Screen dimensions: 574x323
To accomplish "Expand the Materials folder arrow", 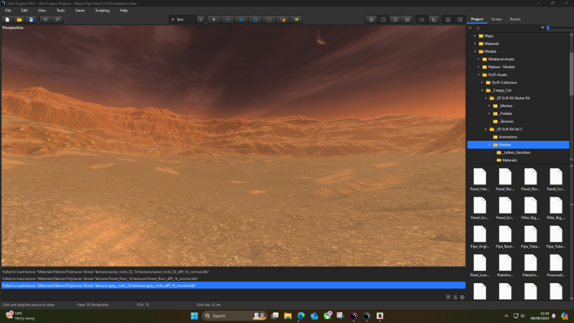I will point(475,44).
